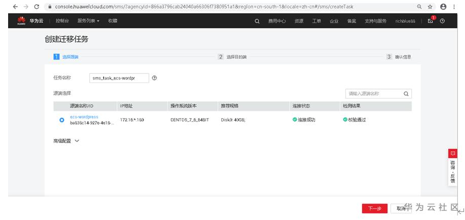Click 华为云 brand text
Screen dimensions: 465x220
point(36,21)
